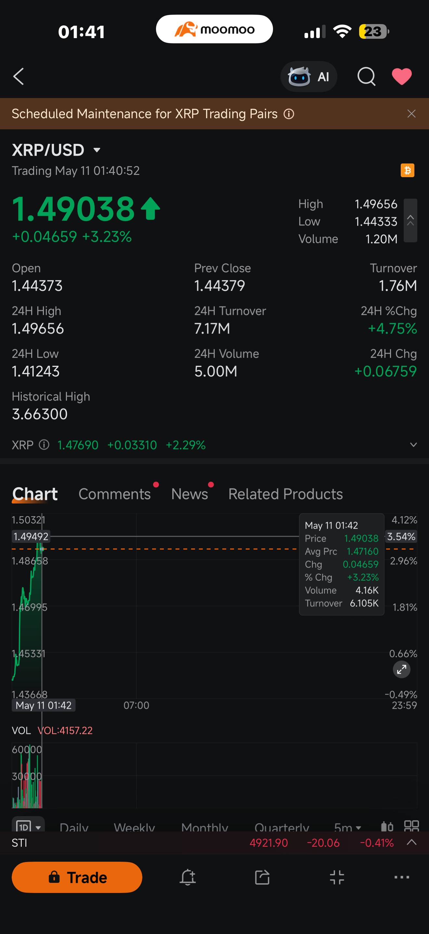
Task: Switch to the Comments tab
Action: coord(115,494)
